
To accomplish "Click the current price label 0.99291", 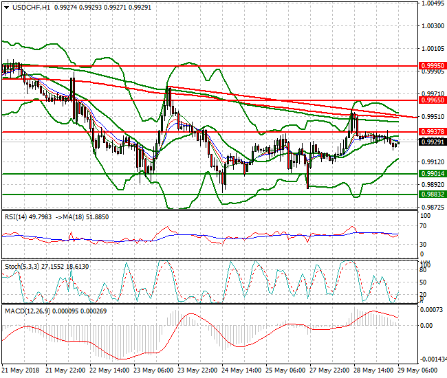I will click(x=433, y=142).
